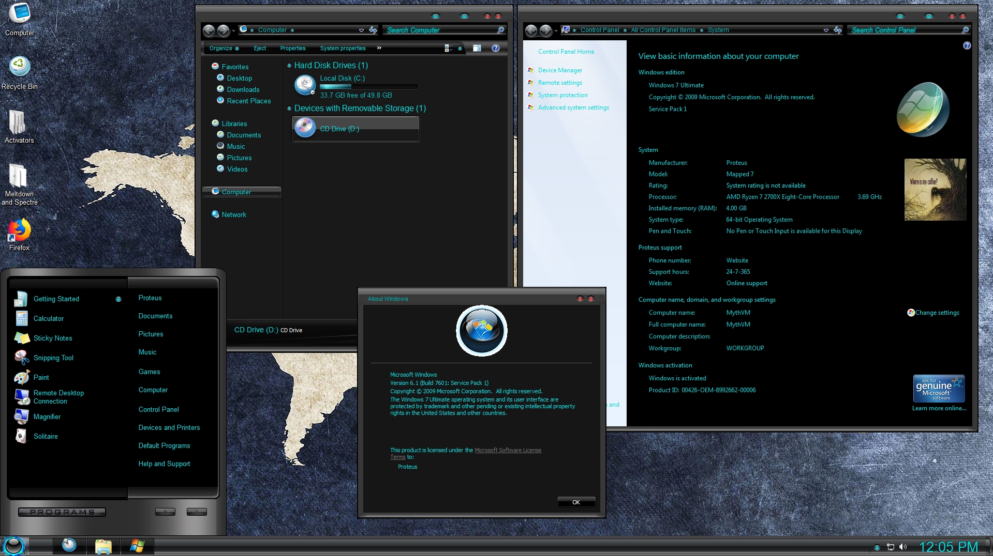Click the Search Control Panel field
Screen dimensions: 993x556
pyautogui.click(x=905, y=30)
